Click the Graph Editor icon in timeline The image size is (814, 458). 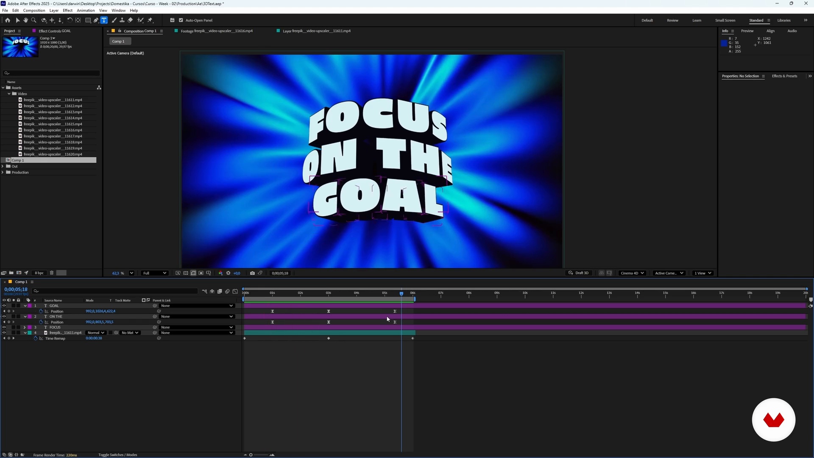[235, 291]
